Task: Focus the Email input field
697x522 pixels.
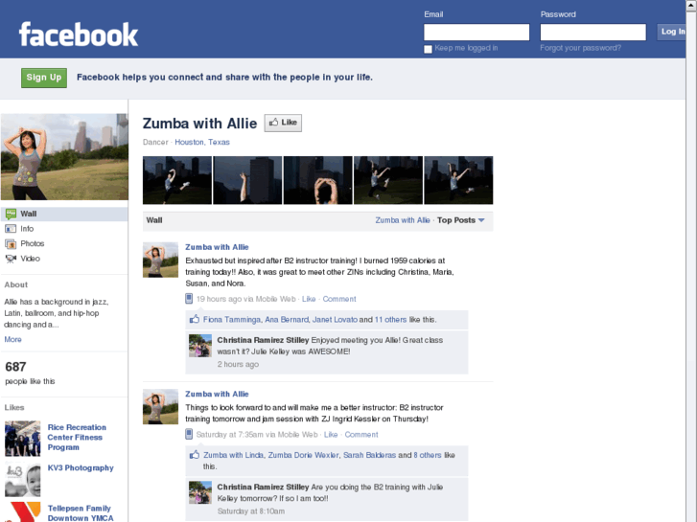Action: 476,32
